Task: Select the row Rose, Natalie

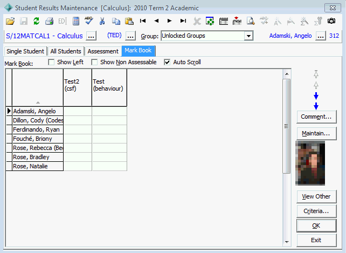Action: (38, 166)
